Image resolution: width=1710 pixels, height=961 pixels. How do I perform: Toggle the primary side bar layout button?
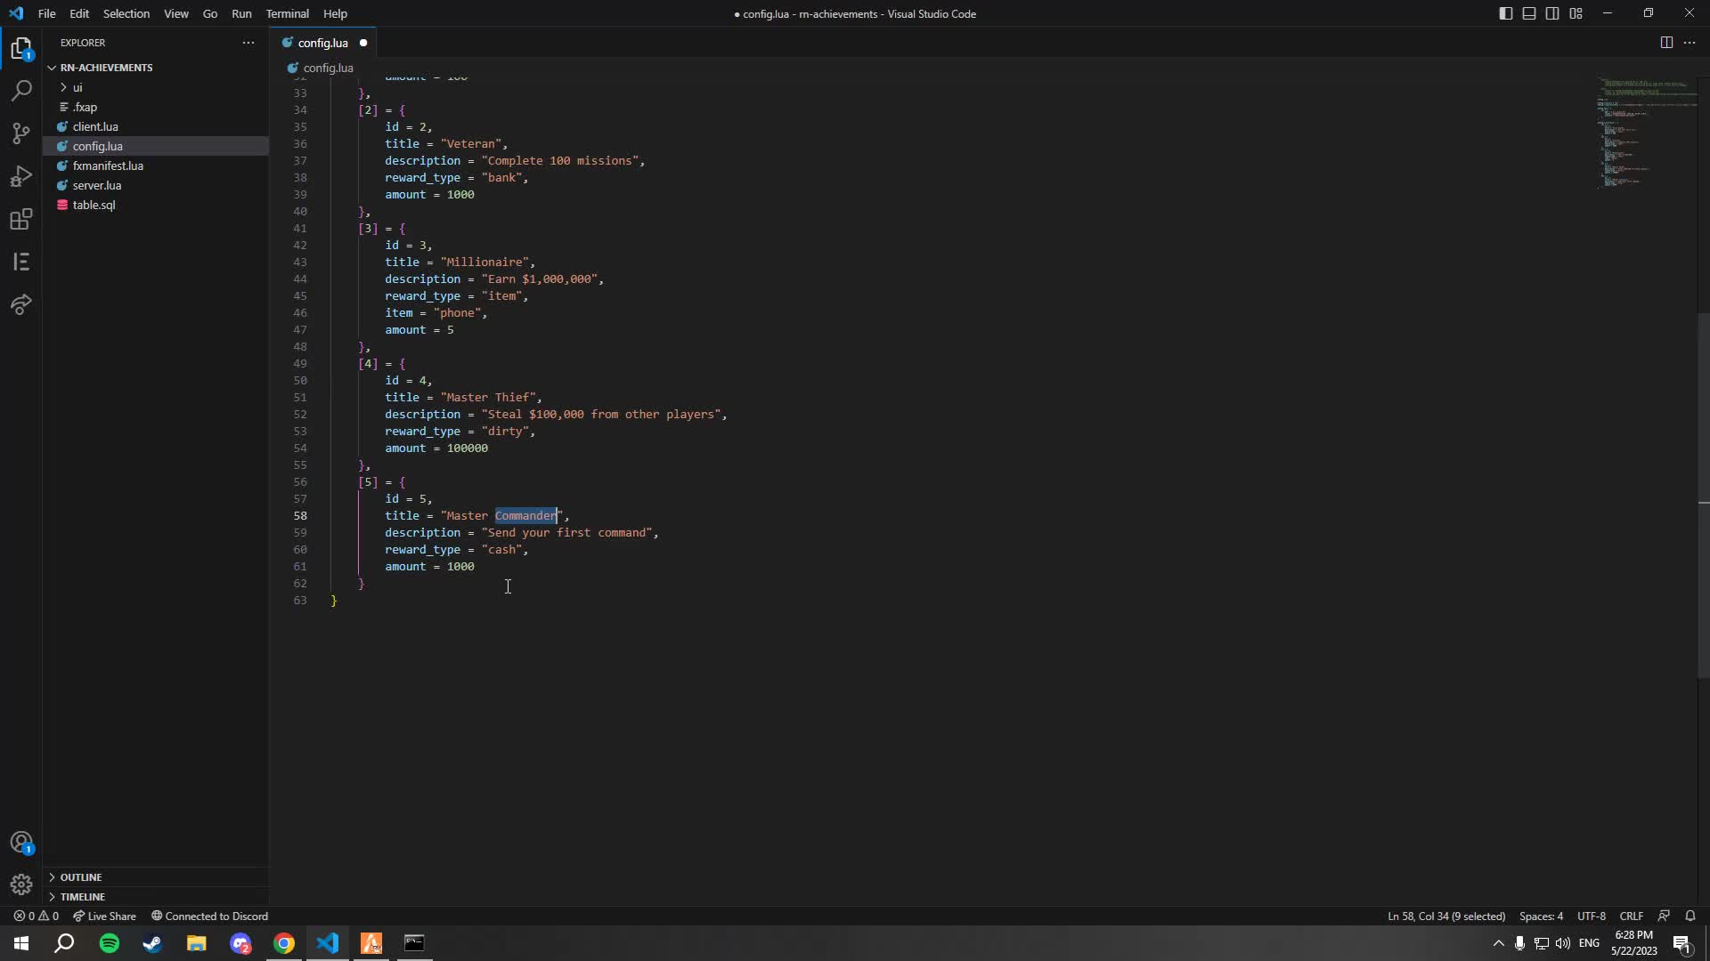(1505, 13)
